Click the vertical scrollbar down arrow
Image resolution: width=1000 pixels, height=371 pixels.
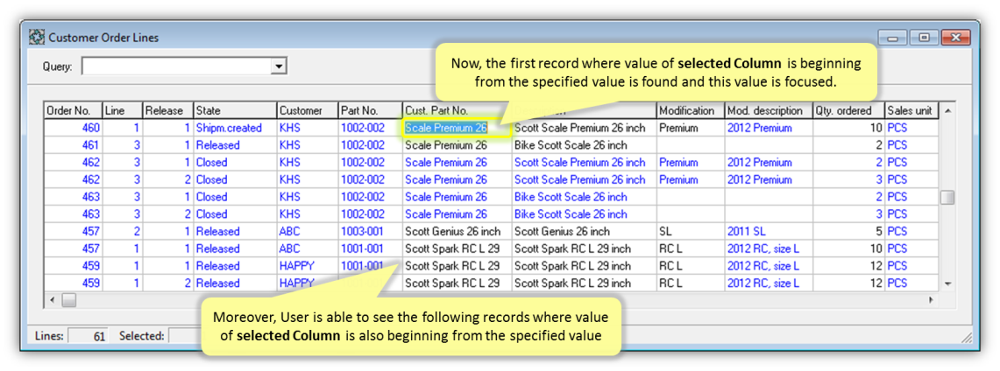[947, 283]
